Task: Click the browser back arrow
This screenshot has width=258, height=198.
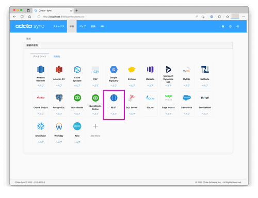Action: [x=14, y=16]
